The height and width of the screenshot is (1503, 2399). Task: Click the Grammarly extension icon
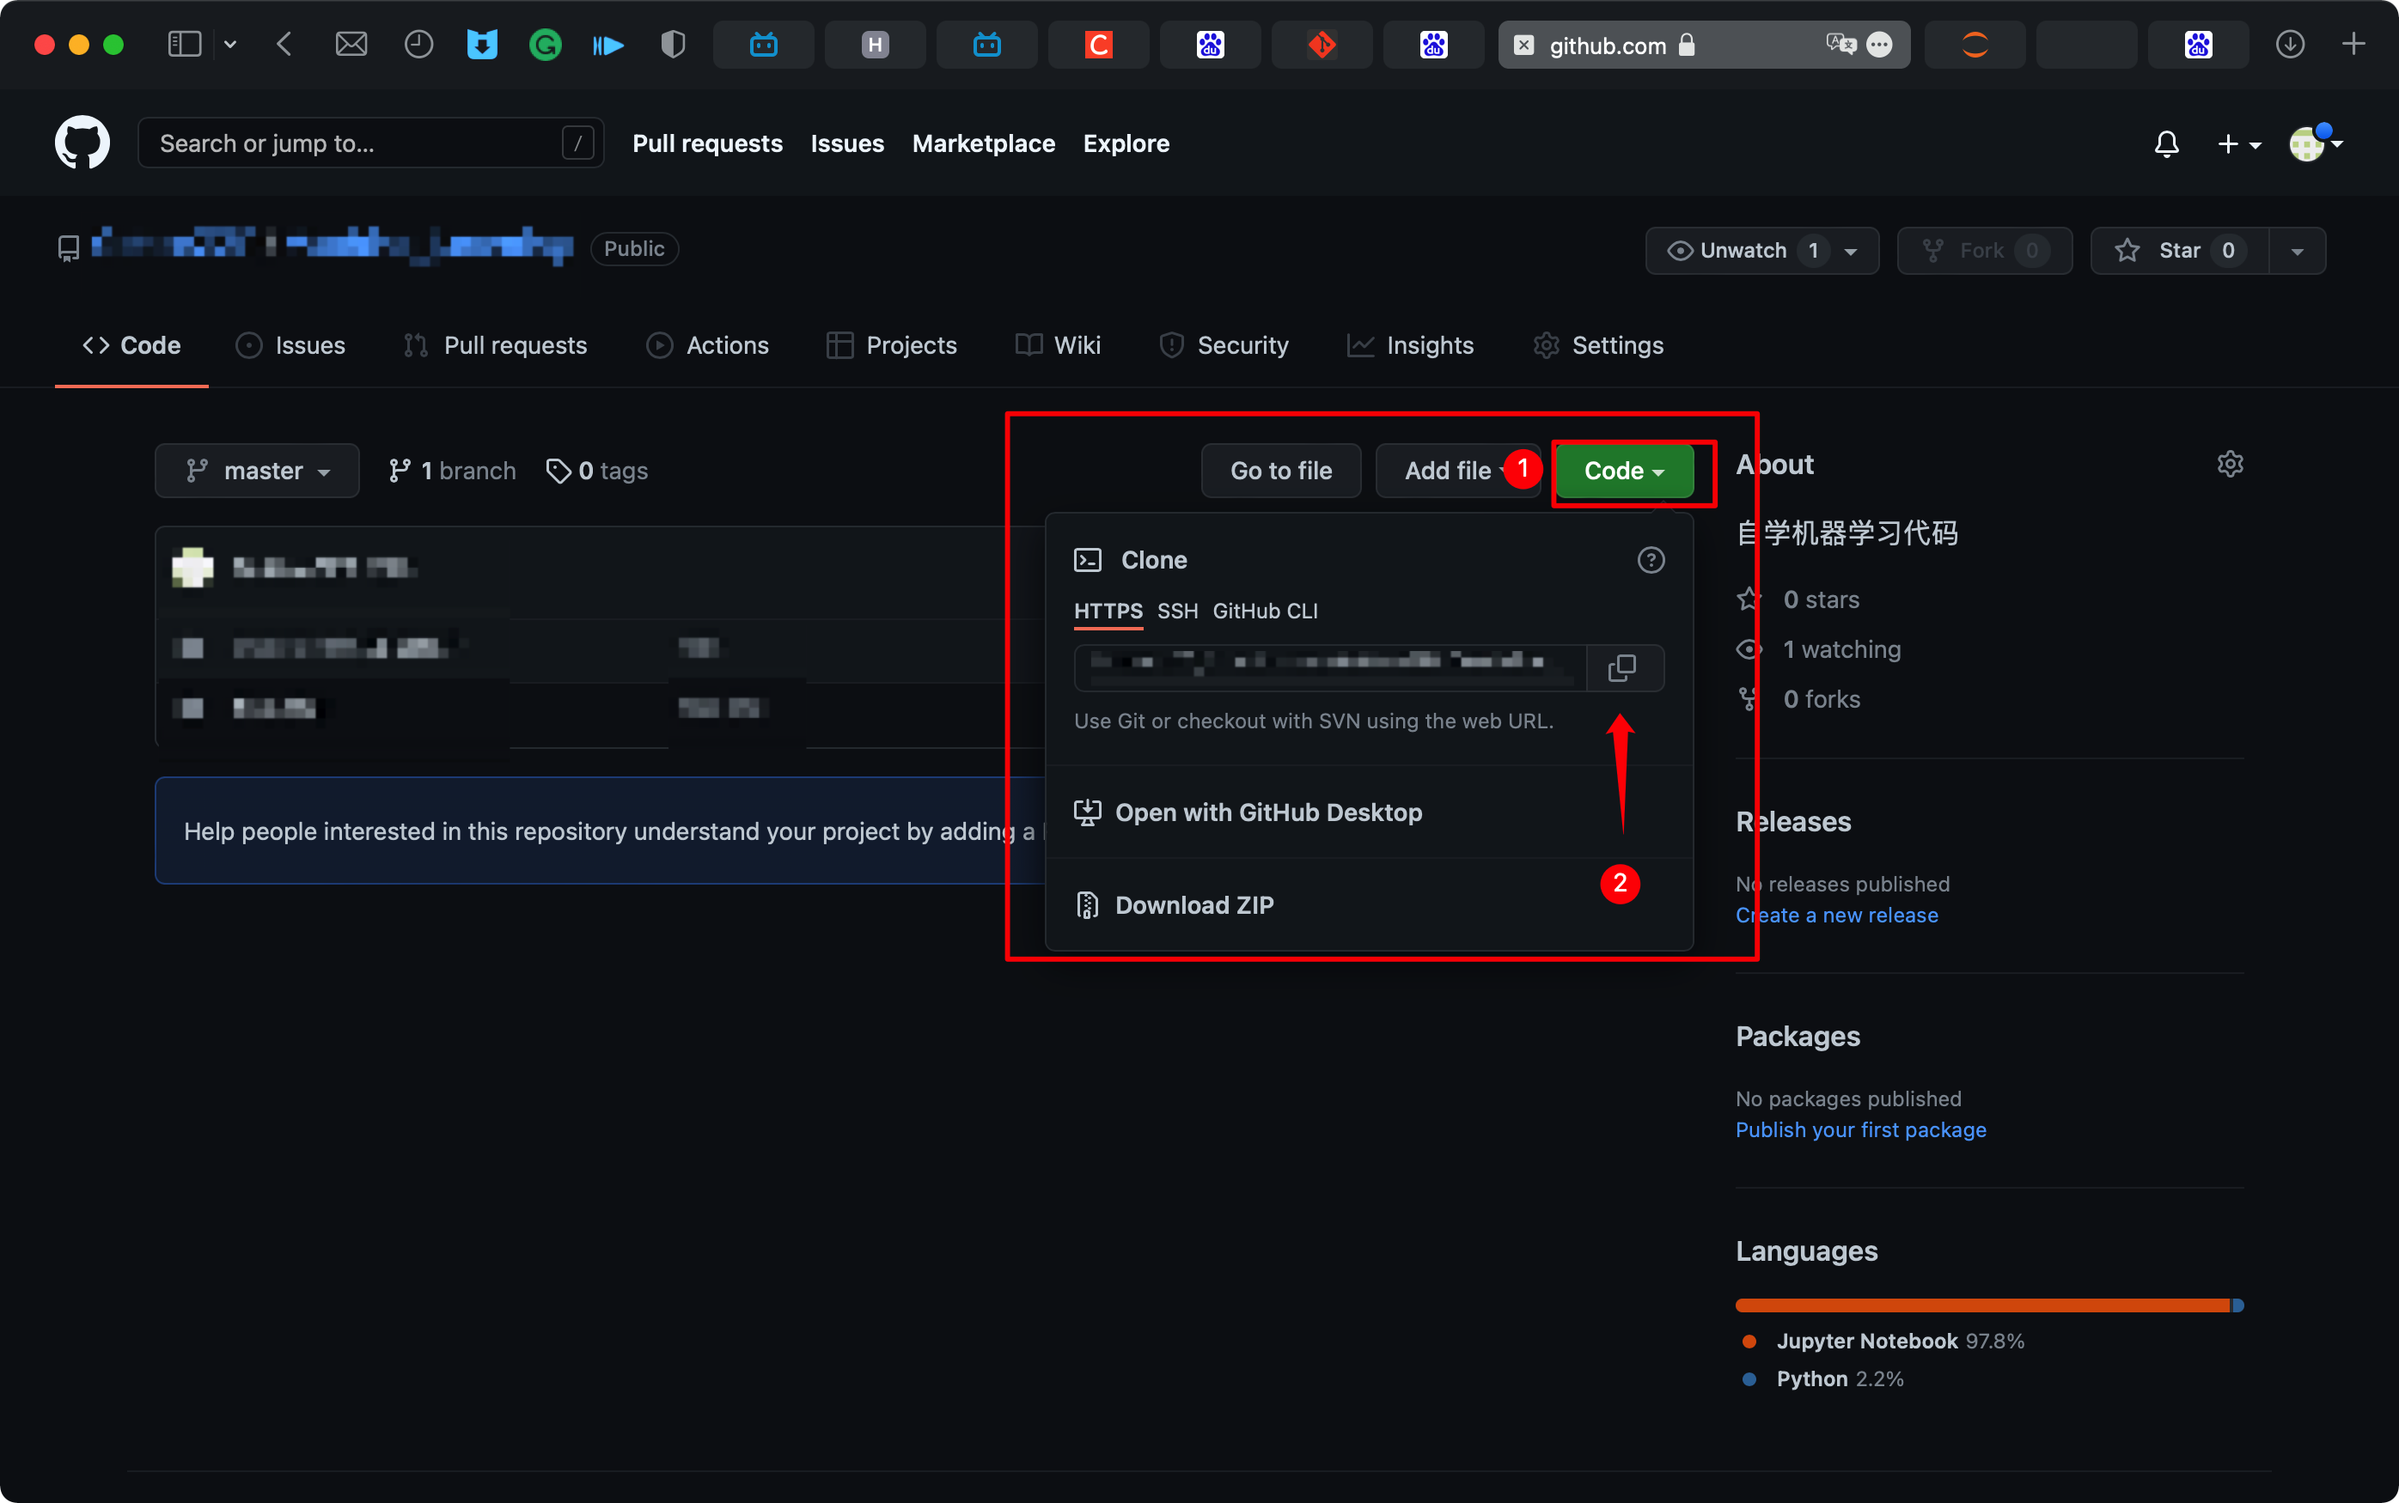pyautogui.click(x=545, y=44)
